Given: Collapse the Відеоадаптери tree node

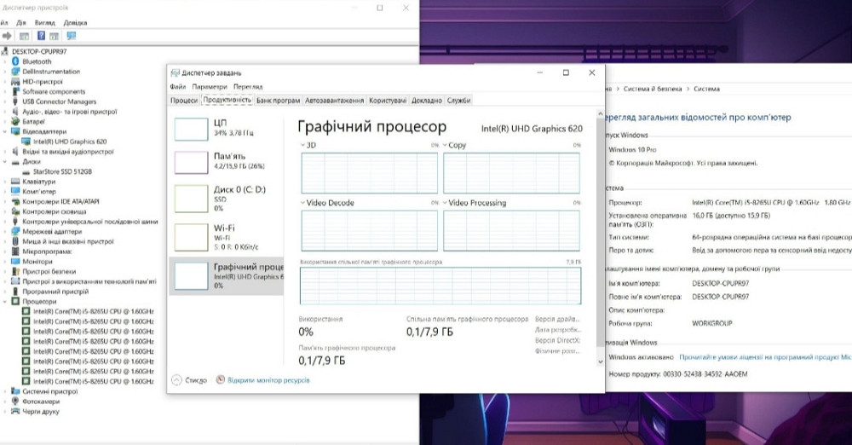Looking at the screenshot, I should coord(6,132).
